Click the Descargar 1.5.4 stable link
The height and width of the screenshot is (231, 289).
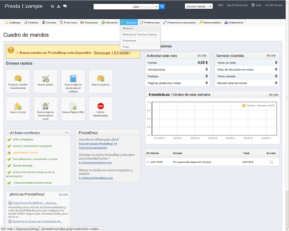[112, 53]
